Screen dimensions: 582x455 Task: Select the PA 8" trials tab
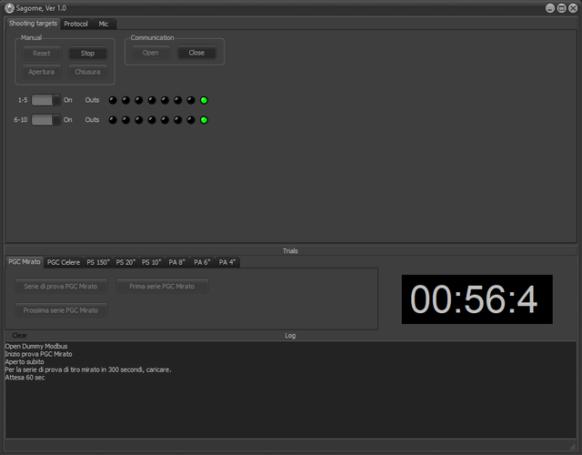176,262
